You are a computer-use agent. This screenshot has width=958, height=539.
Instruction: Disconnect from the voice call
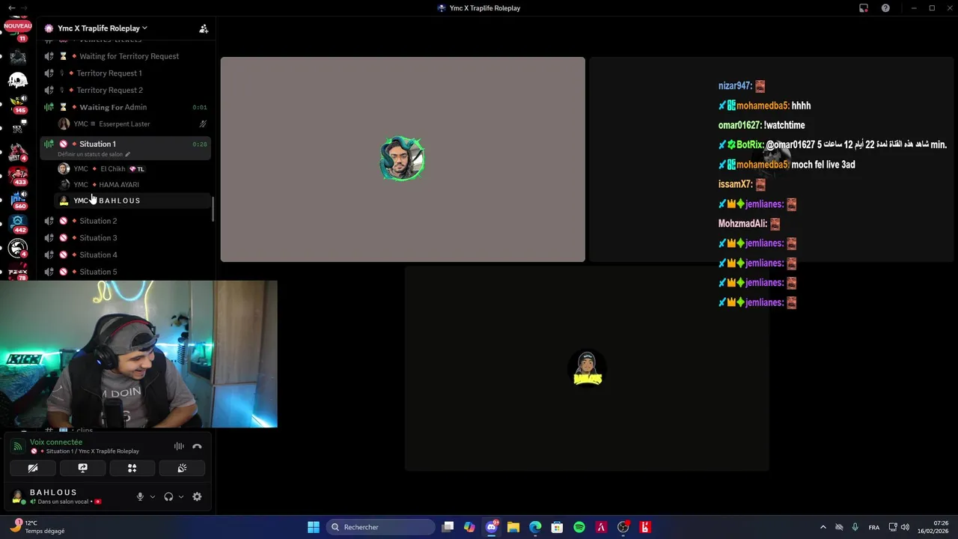[x=197, y=446]
